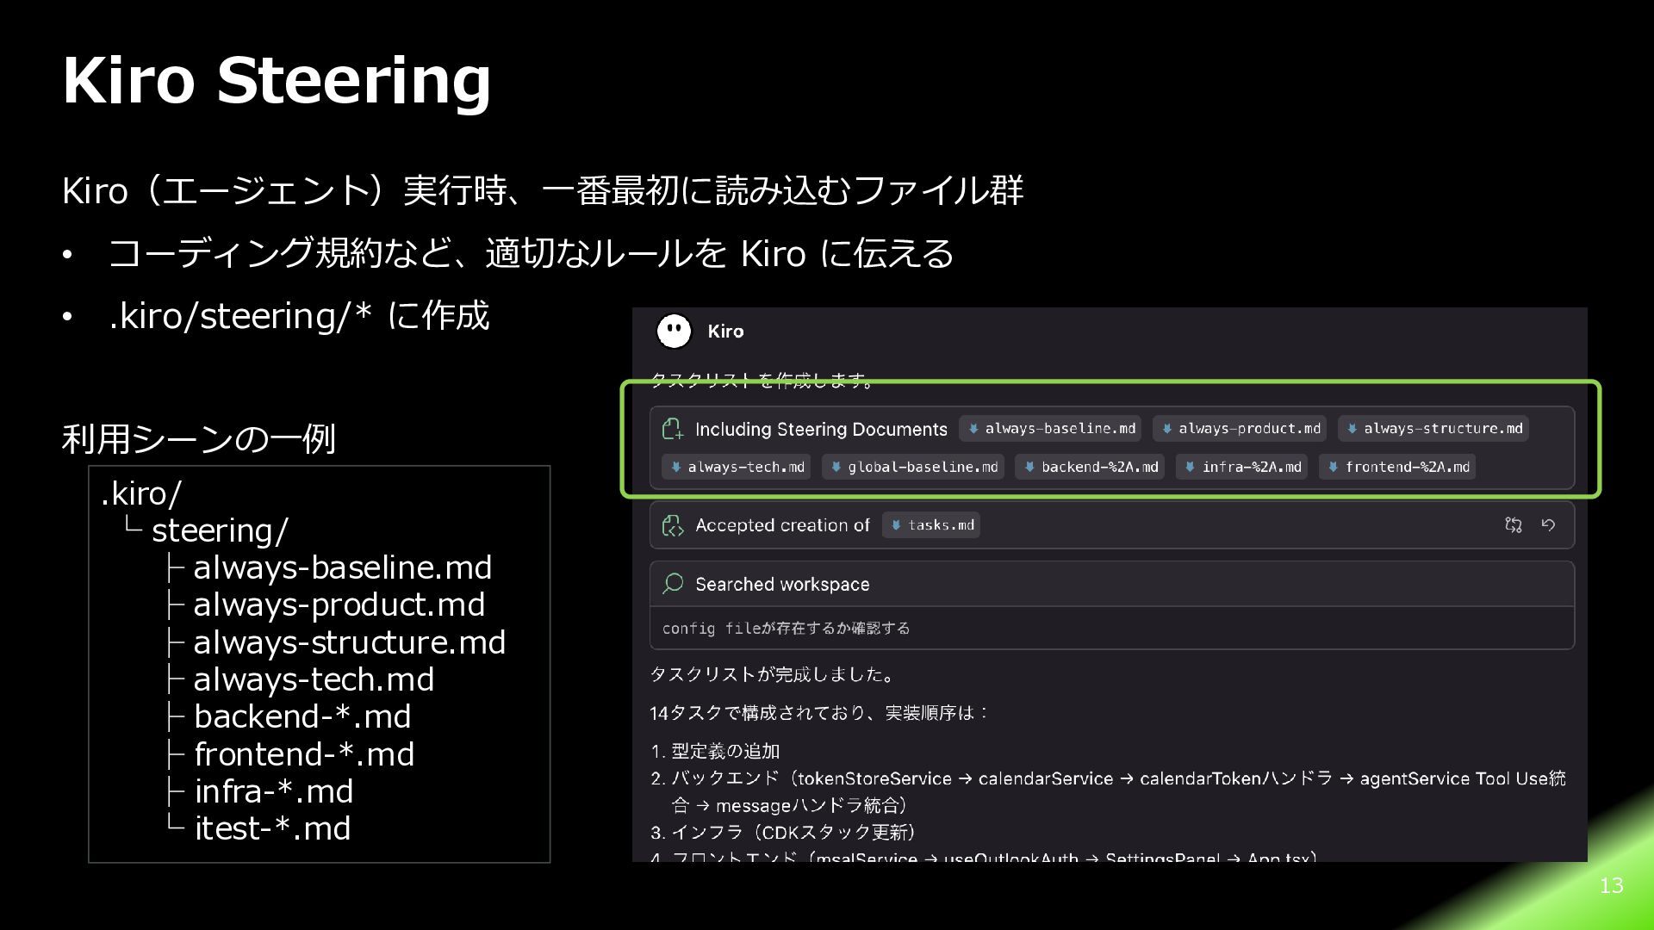Click the Kiro ghost avatar icon

coord(674,331)
